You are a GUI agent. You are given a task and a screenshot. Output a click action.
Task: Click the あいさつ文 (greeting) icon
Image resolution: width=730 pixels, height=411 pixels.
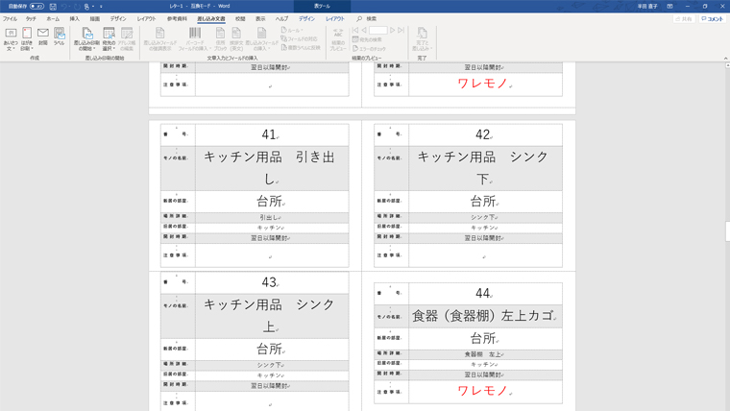pyautogui.click(x=11, y=37)
